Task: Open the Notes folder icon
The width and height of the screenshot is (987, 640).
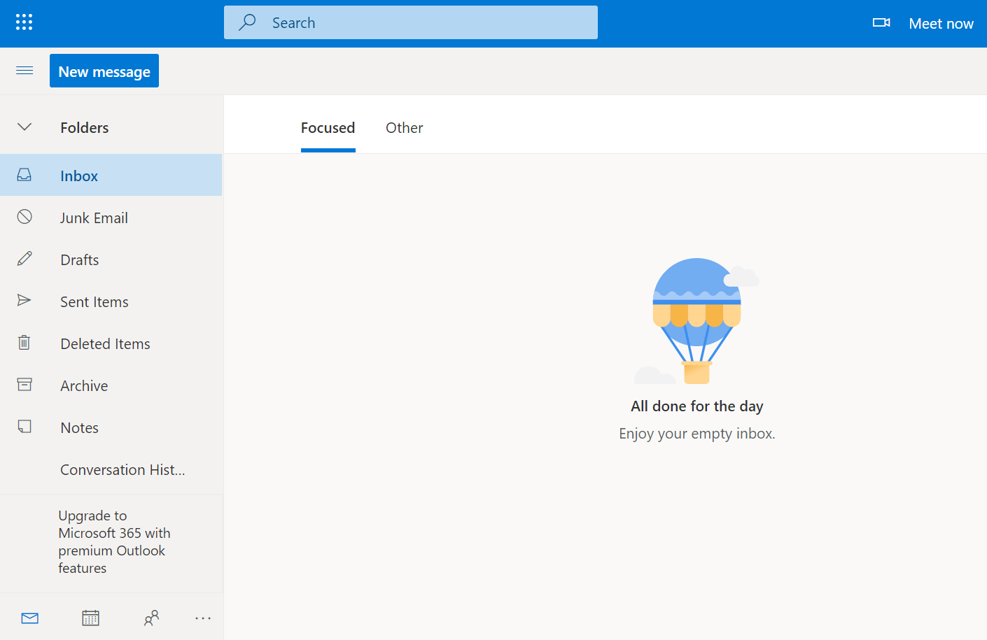Action: [24, 427]
